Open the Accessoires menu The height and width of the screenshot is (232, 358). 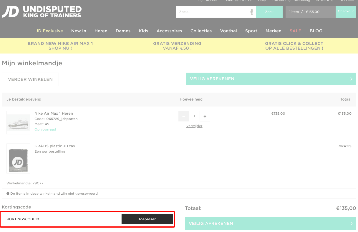pyautogui.click(x=169, y=31)
